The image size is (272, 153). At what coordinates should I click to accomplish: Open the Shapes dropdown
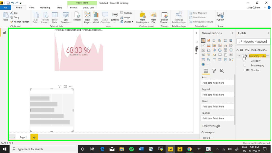(126, 22)
